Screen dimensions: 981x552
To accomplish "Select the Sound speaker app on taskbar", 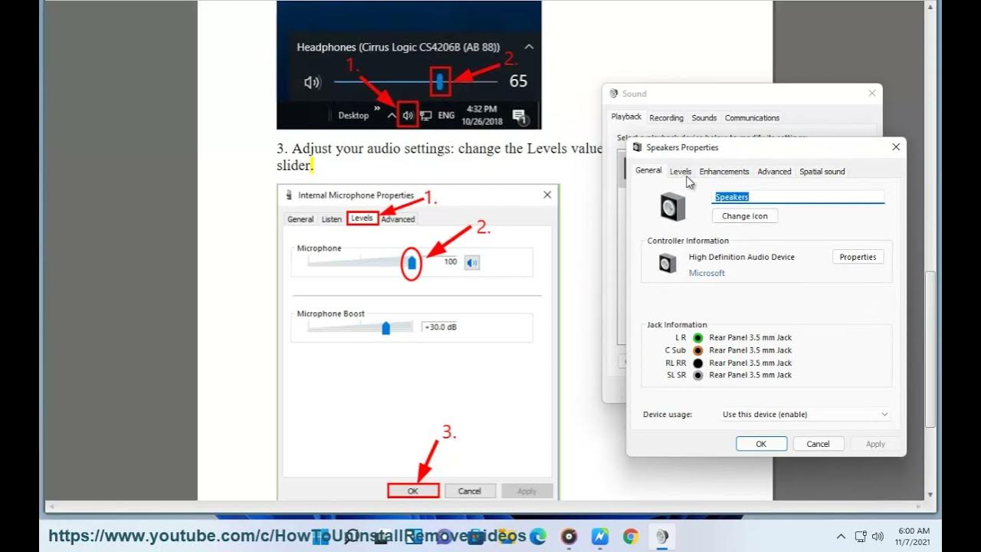I will (661, 536).
